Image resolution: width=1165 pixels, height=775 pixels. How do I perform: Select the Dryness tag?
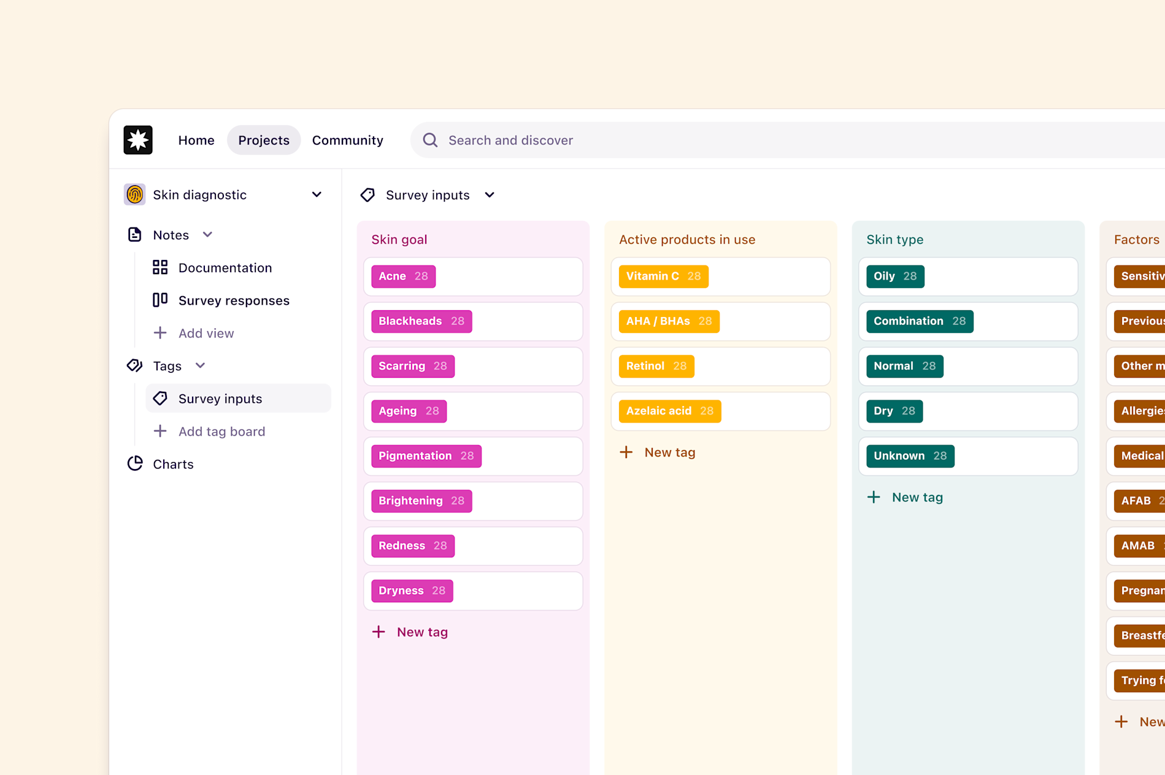point(412,590)
